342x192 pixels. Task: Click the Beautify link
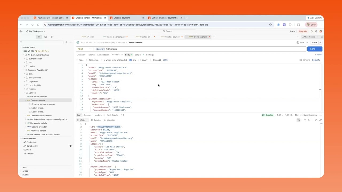coord(316,60)
